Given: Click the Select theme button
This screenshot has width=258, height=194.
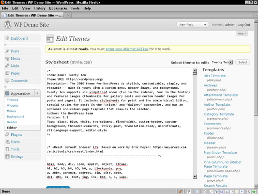Looking at the screenshot, I should 243,62.
